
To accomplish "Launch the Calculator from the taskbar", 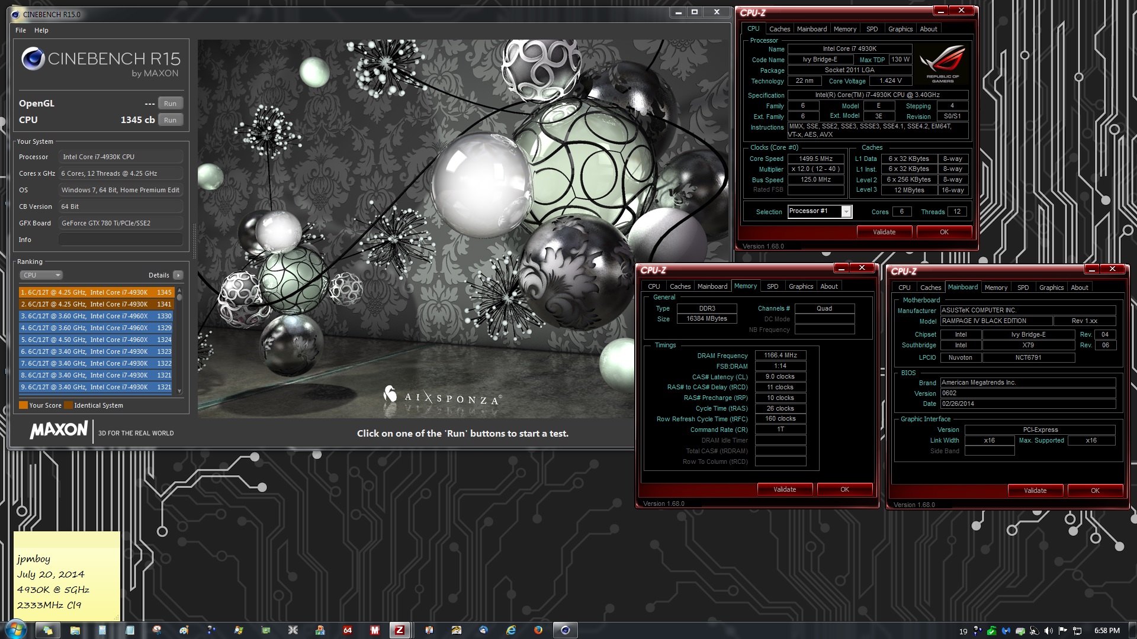I will [102, 630].
